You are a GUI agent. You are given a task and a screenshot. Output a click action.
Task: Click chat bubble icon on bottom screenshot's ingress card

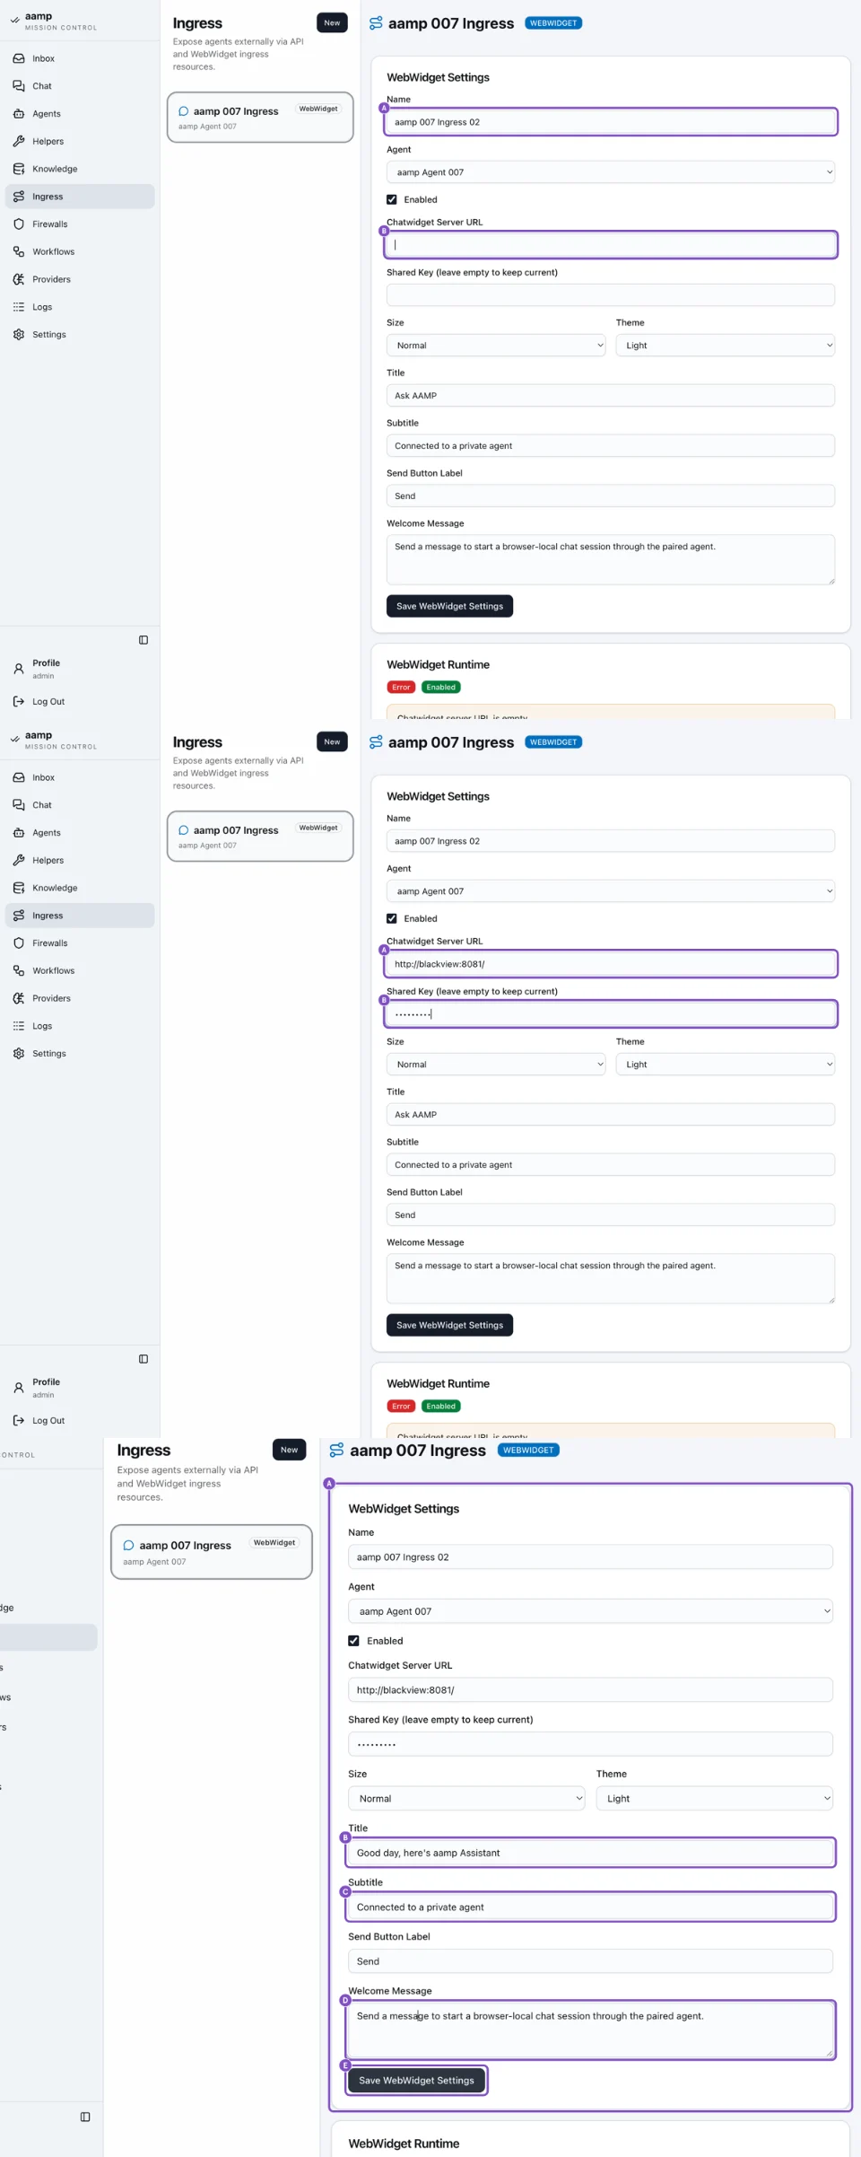point(128,1546)
